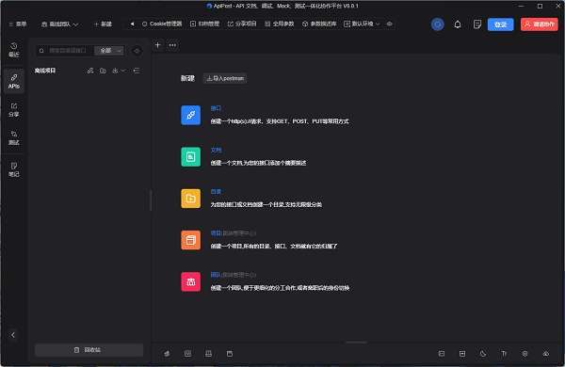The width and height of the screenshot is (565, 367).
Task: Click the blue 接口 create-request icon
Action: [x=190, y=115]
